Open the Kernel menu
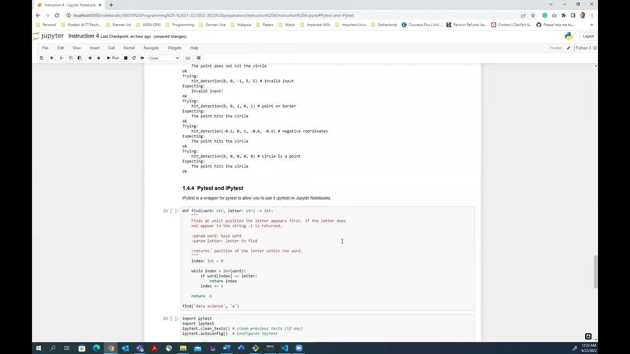Image resolution: width=630 pixels, height=354 pixels. pyautogui.click(x=129, y=48)
